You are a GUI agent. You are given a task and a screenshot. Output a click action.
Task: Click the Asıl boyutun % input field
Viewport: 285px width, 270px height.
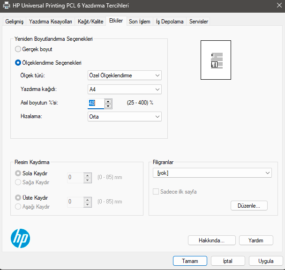(x=96, y=103)
